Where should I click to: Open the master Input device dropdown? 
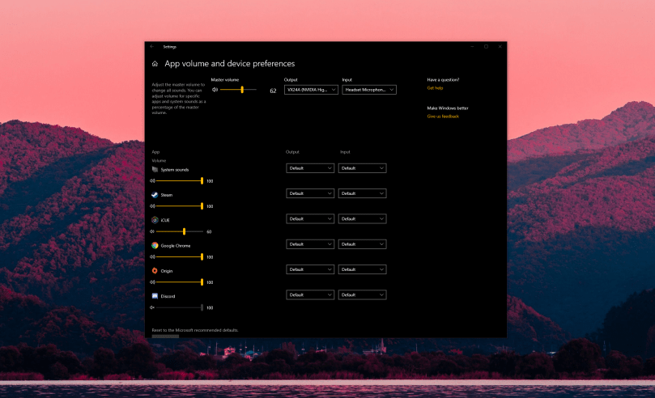click(x=369, y=90)
